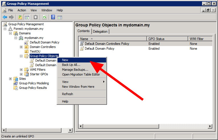Click the Up one level folder icon
The width and height of the screenshot is (218, 140).
pos(20,17)
